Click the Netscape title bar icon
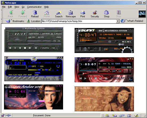 click(x=3, y=3)
